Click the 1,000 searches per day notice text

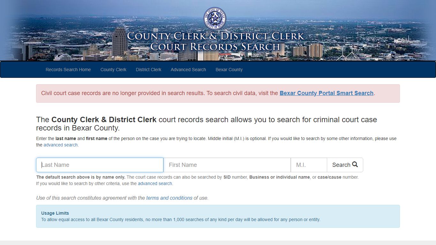point(181,219)
